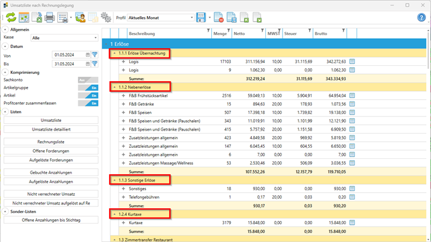
Task: Click the delete profile document icon
Action: click(219, 18)
